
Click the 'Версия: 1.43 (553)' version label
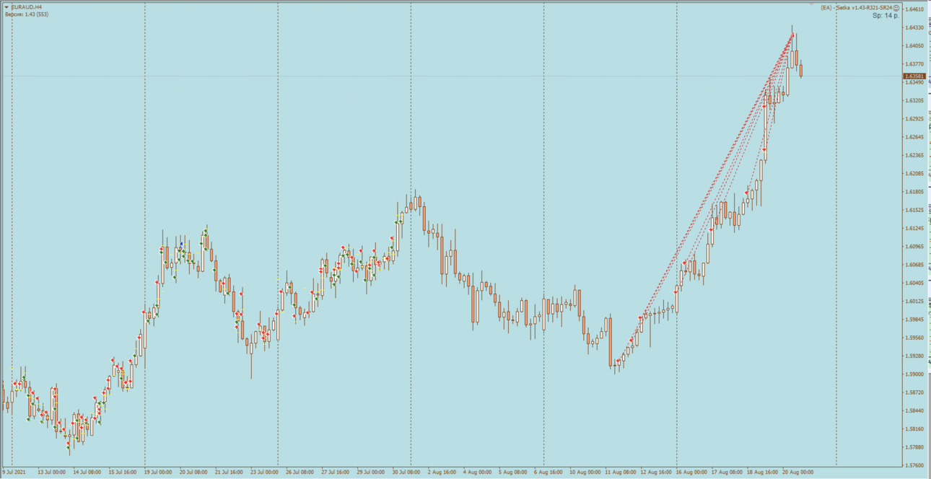[27, 14]
